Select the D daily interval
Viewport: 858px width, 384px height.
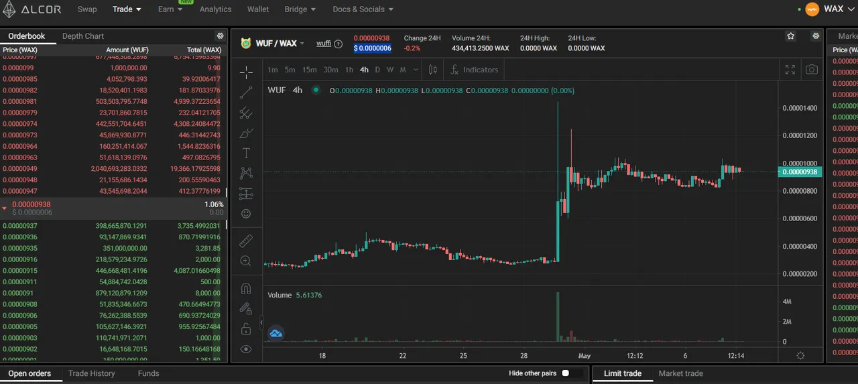tap(377, 70)
